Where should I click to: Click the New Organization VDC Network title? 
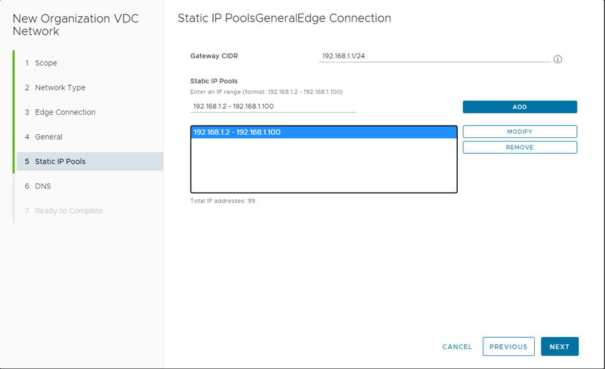[x=75, y=25]
